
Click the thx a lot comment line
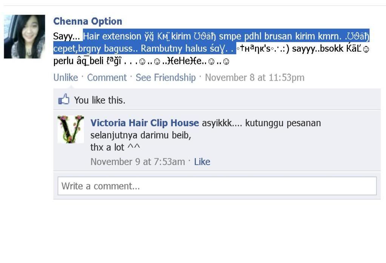115,147
